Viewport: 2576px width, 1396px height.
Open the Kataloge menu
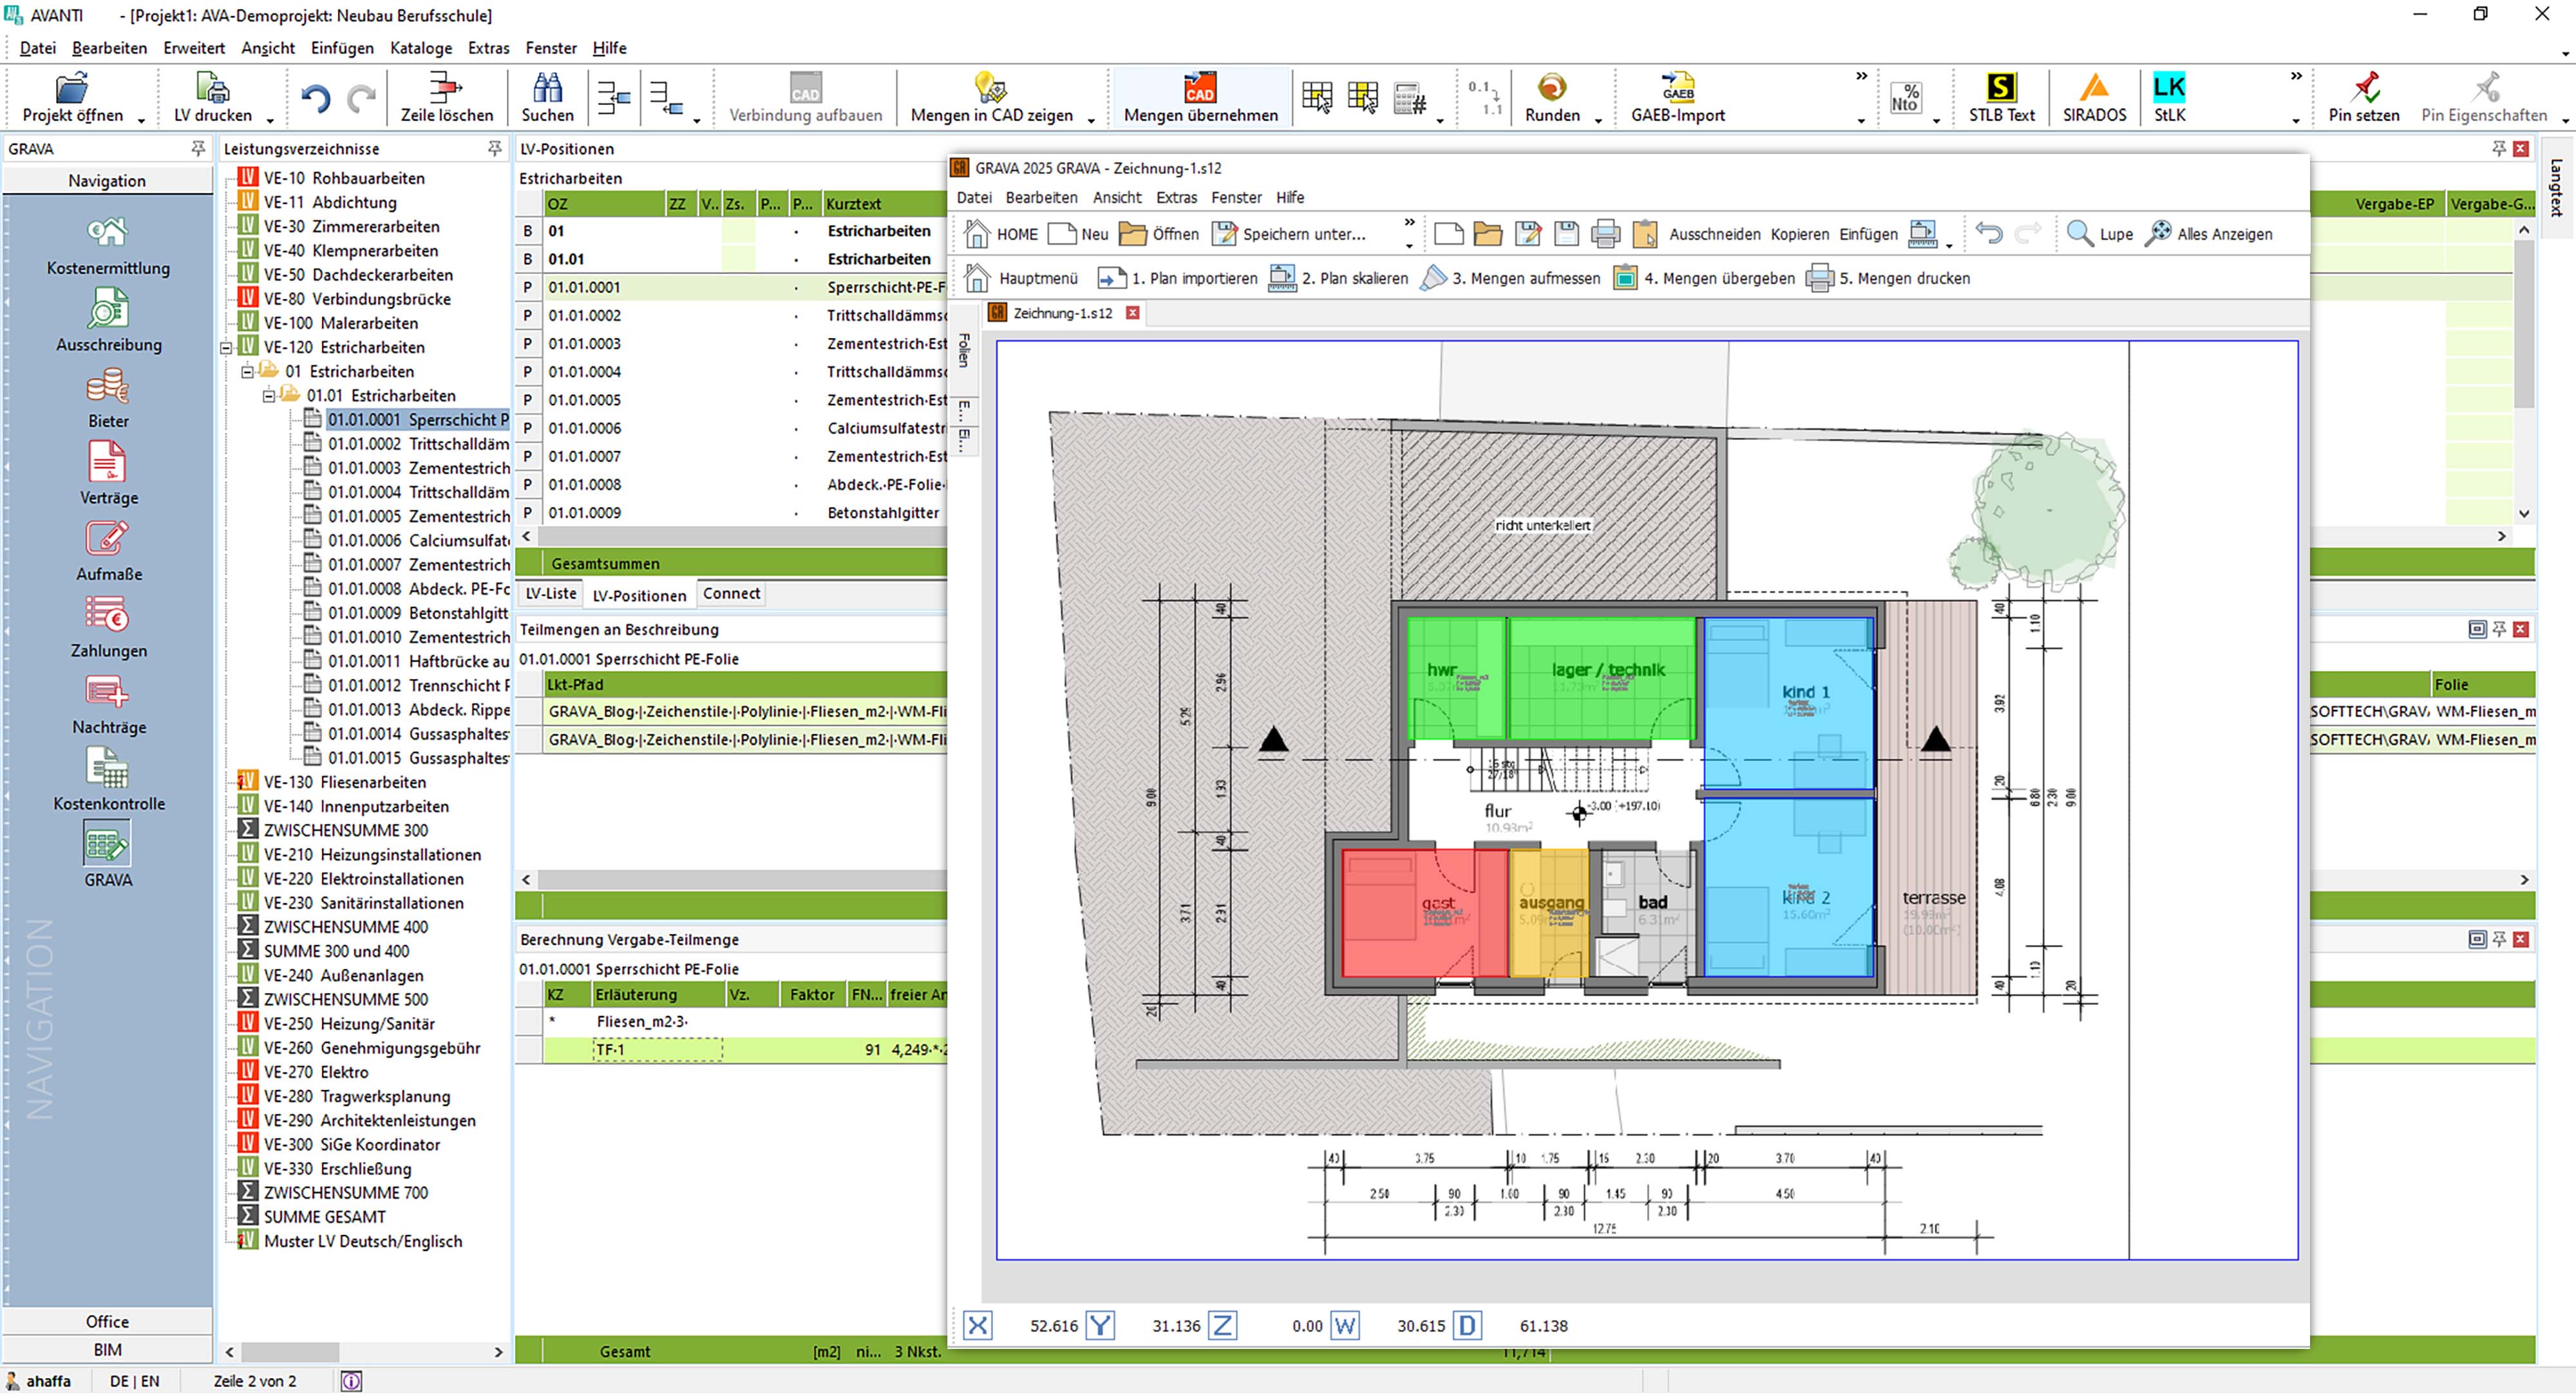[x=420, y=48]
